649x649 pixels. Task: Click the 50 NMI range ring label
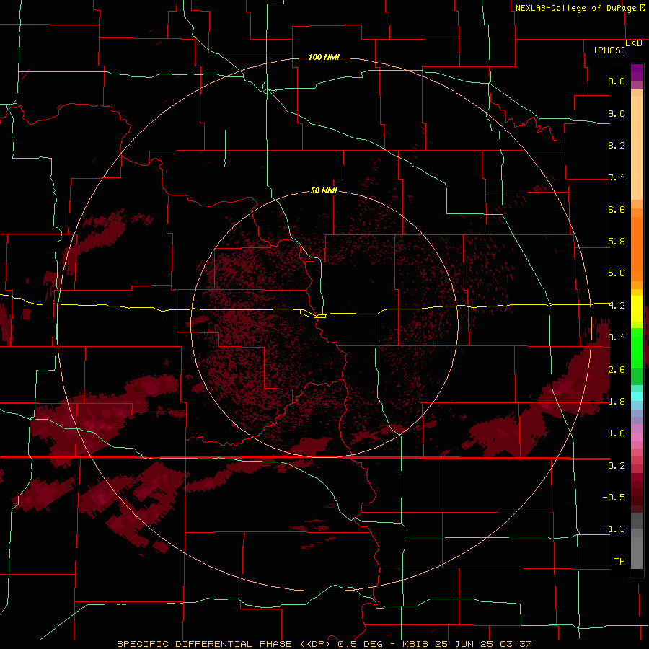click(x=324, y=190)
